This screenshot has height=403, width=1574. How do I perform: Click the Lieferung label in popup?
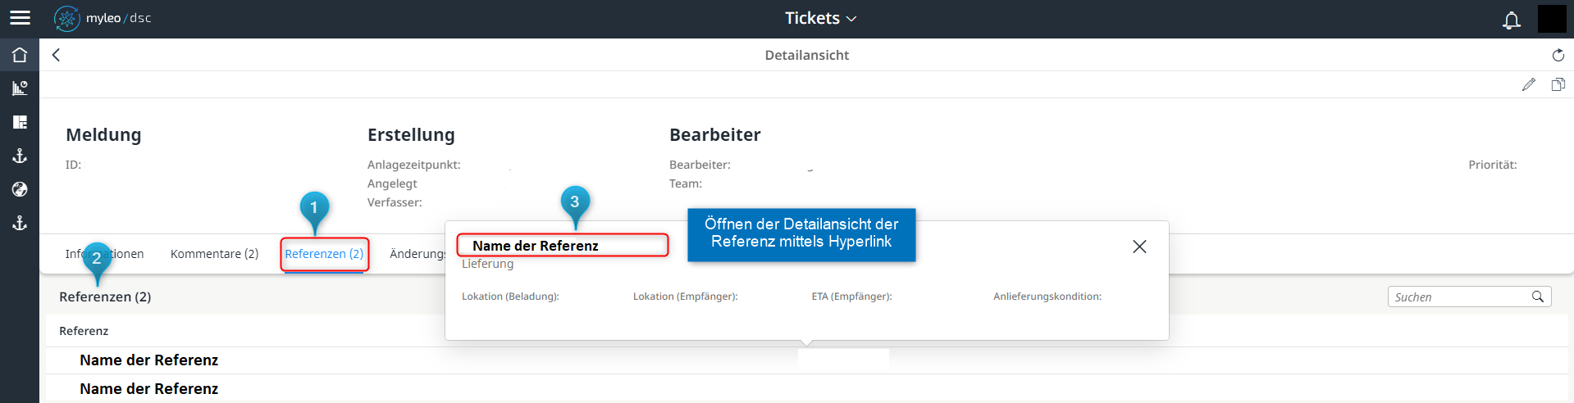click(487, 264)
